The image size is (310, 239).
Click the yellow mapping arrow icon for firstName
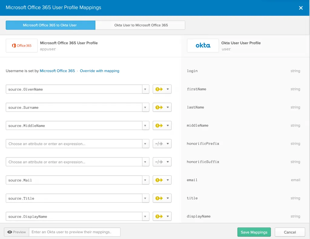(159, 89)
